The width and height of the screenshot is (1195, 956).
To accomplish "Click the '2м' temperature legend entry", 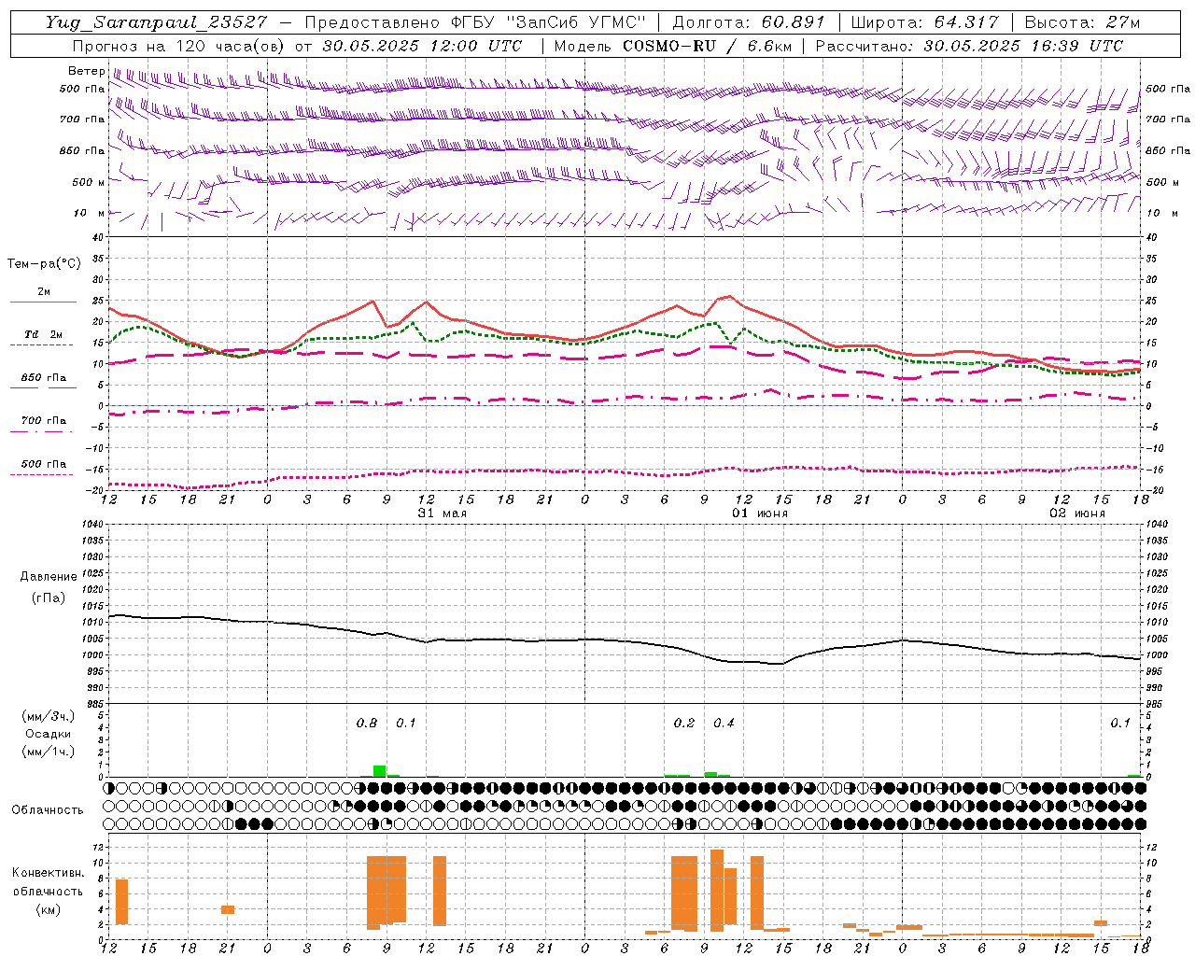I will 44,292.
